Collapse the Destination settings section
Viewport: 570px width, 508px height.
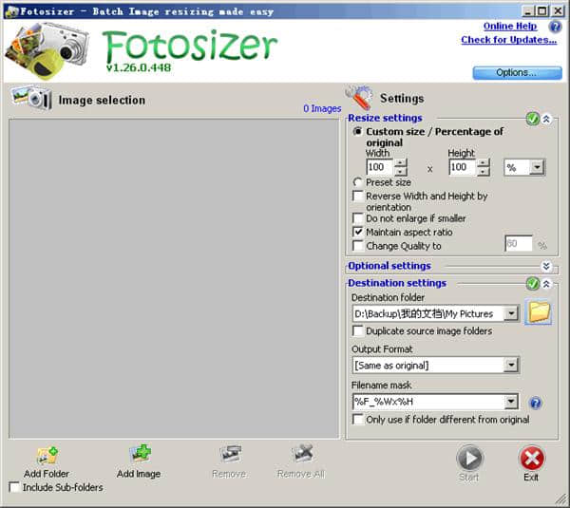(x=546, y=284)
